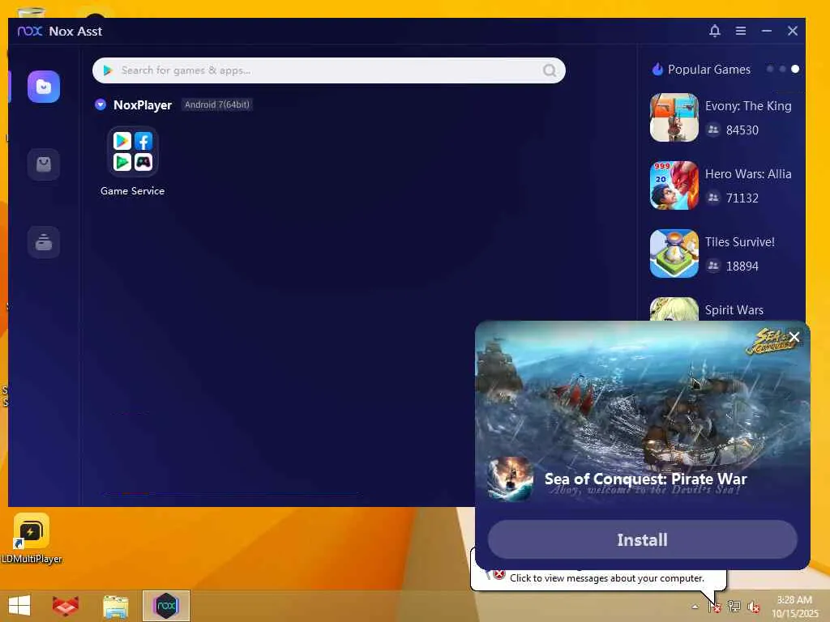Click the network tray icon

pyautogui.click(x=734, y=607)
